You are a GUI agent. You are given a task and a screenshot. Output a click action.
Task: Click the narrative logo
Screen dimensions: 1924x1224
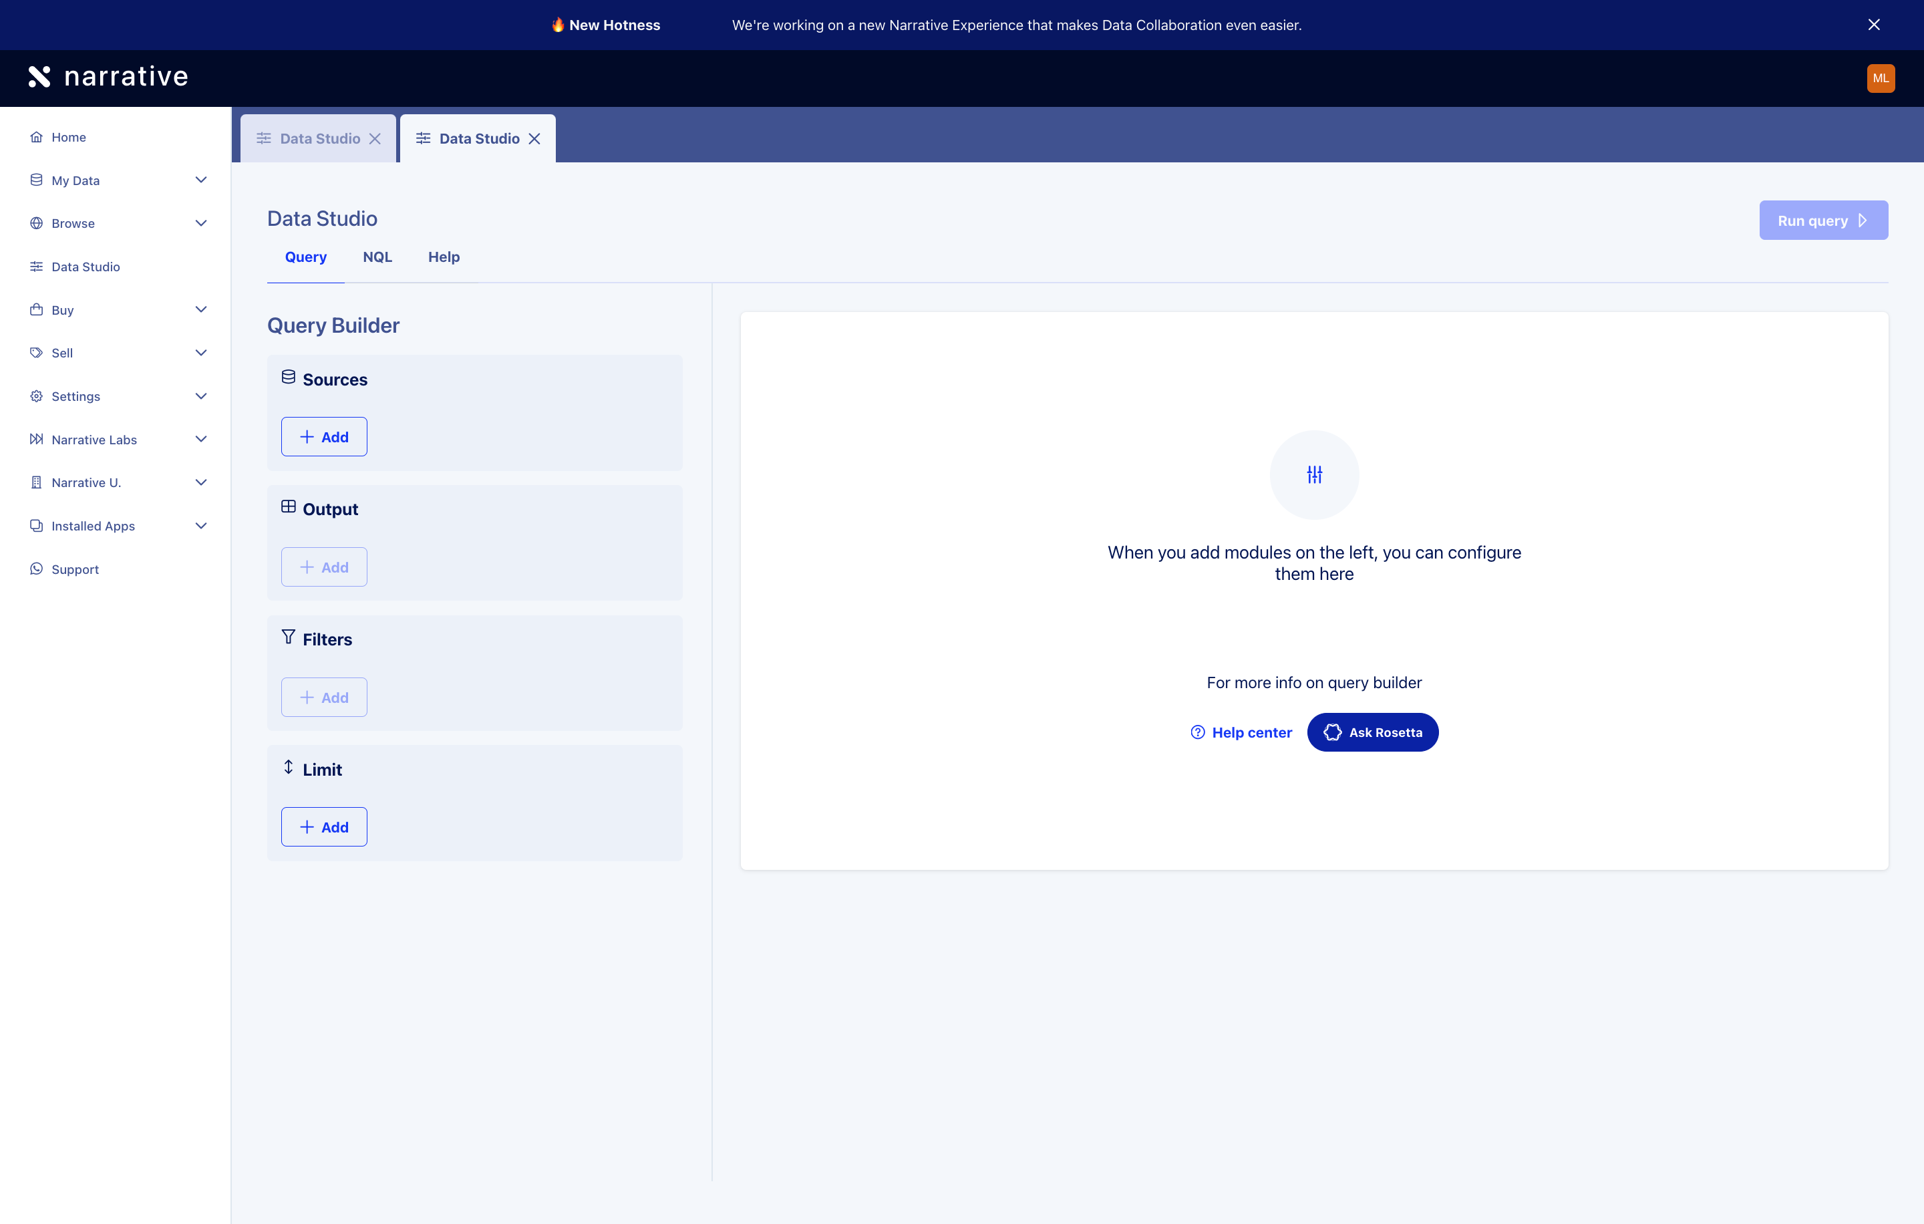pyautogui.click(x=108, y=77)
